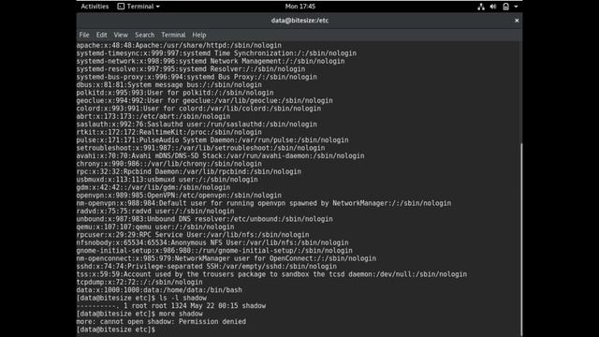The width and height of the screenshot is (599, 337).
Task: Click the systemd-resolve line
Action: click(191, 69)
